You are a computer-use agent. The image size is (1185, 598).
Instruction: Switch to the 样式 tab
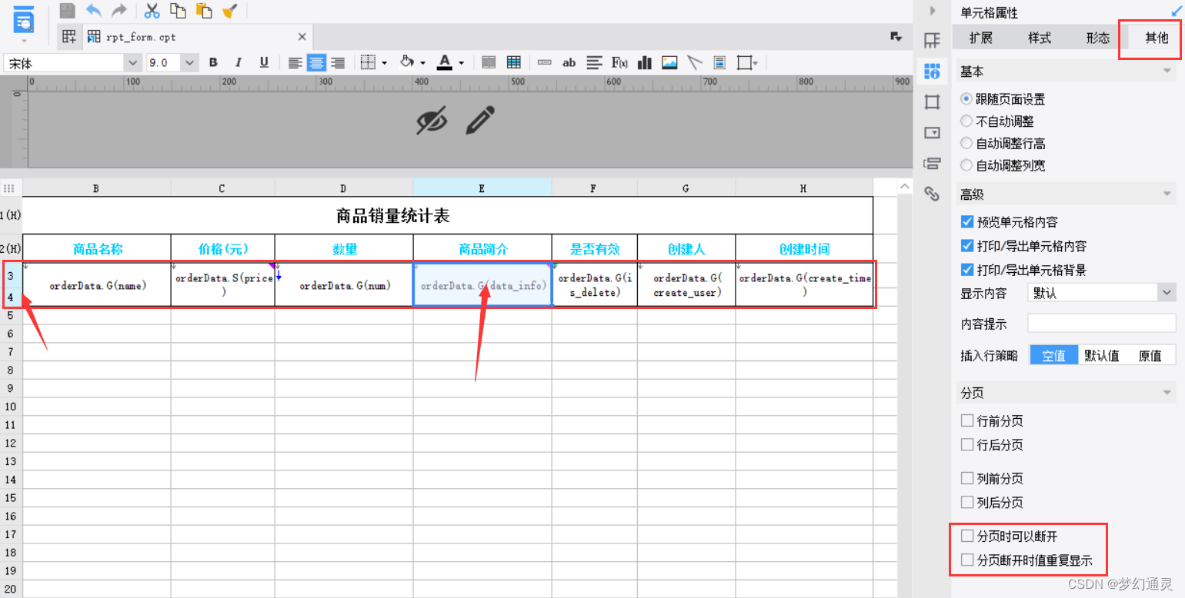(1040, 38)
